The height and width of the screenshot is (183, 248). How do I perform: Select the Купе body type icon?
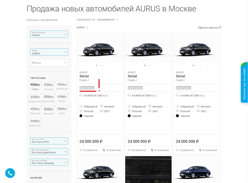(x=62, y=109)
